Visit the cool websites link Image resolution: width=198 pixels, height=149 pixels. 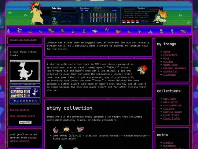(x=172, y=105)
